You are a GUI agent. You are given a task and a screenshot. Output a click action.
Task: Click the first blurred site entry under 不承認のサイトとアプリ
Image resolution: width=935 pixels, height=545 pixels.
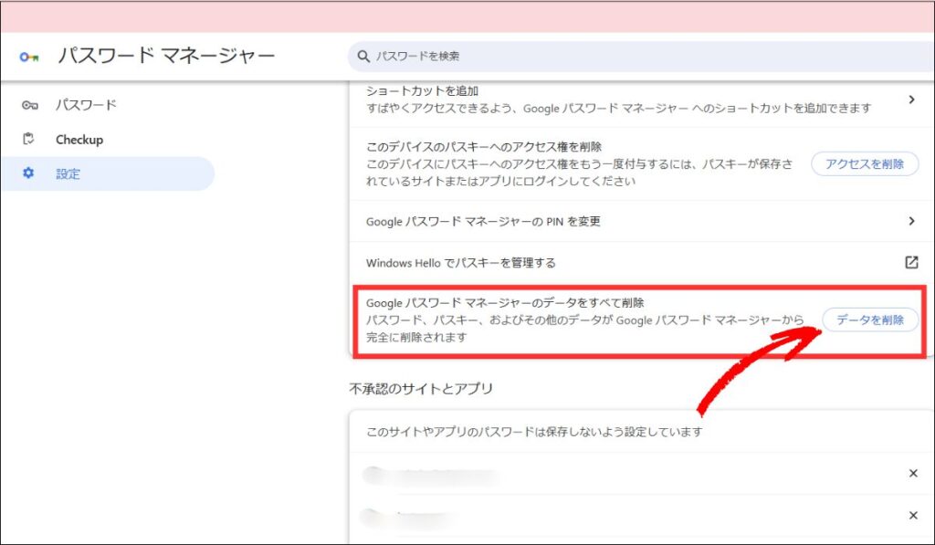[429, 475]
